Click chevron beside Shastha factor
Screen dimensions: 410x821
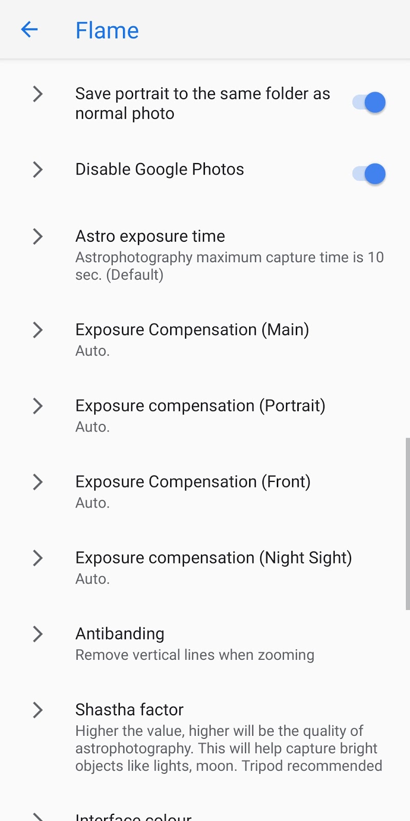click(37, 710)
